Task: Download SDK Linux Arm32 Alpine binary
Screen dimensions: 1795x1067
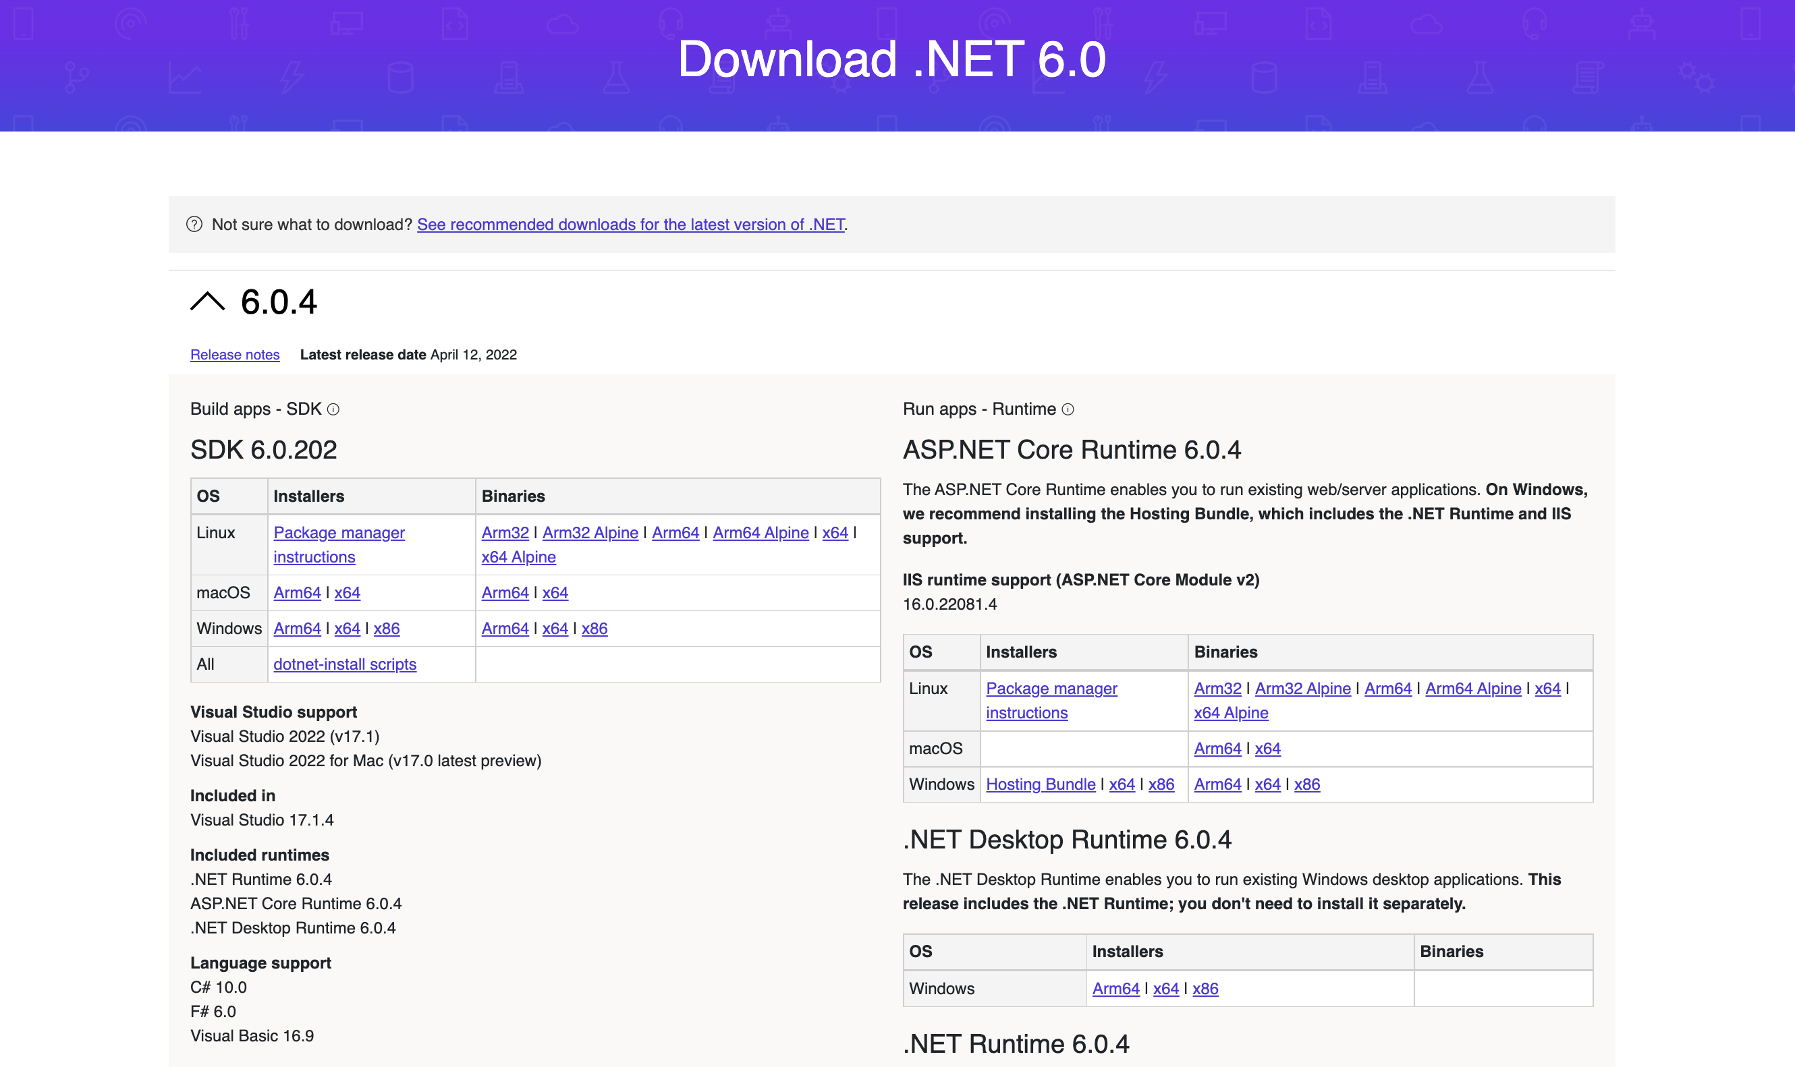Action: [590, 532]
